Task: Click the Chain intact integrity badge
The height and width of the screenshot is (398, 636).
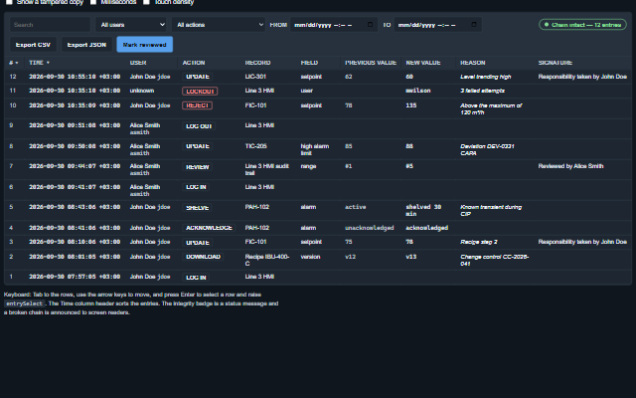Action: 582,25
